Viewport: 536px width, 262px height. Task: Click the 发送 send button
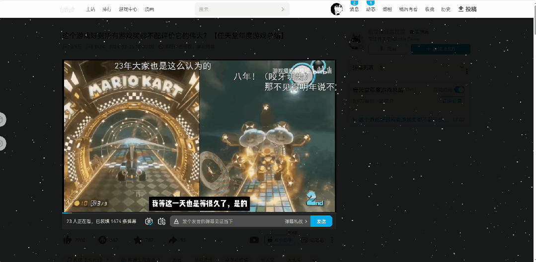tap(321, 221)
